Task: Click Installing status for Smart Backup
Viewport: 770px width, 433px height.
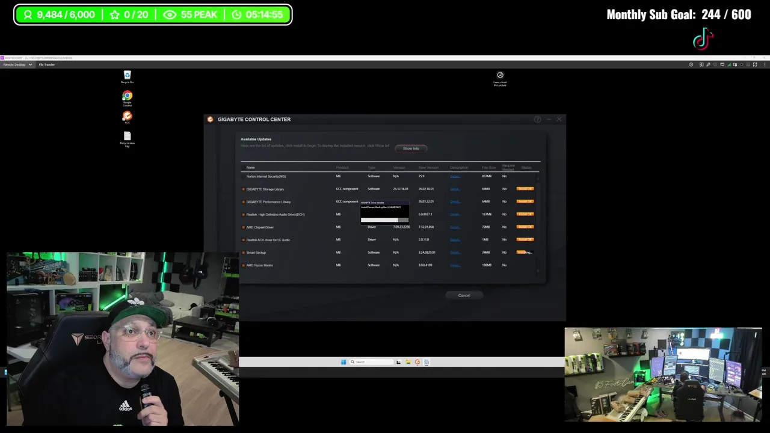Action: (525, 253)
